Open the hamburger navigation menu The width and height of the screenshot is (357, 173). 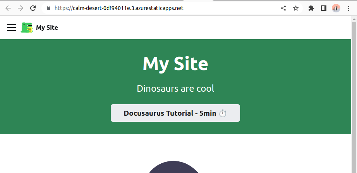pyautogui.click(x=12, y=27)
